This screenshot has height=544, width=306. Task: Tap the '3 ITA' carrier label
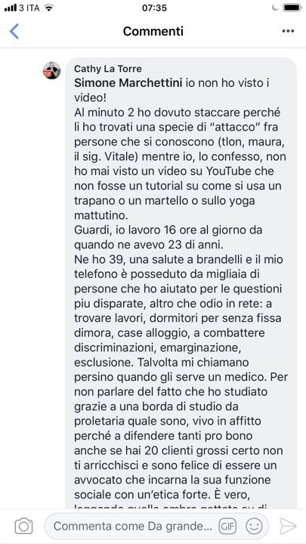[29, 8]
